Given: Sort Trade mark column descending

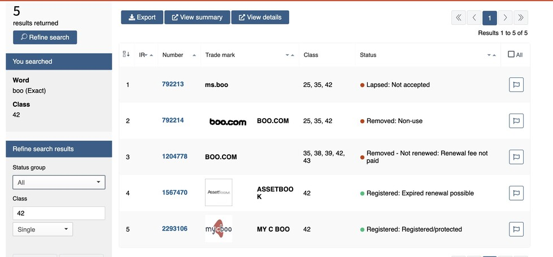Looking at the screenshot, I should point(287,55).
